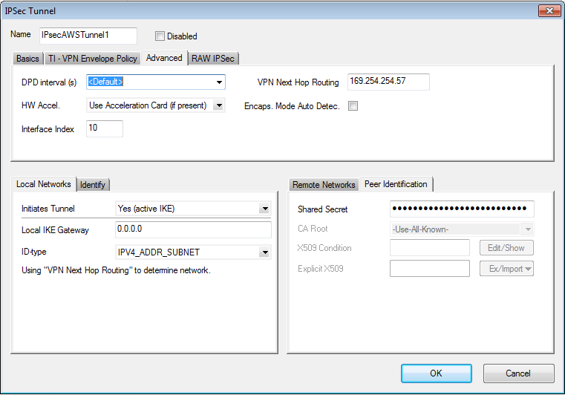Image resolution: width=565 pixels, height=395 pixels.
Task: Click the Interface Index label
Action: click(x=48, y=129)
